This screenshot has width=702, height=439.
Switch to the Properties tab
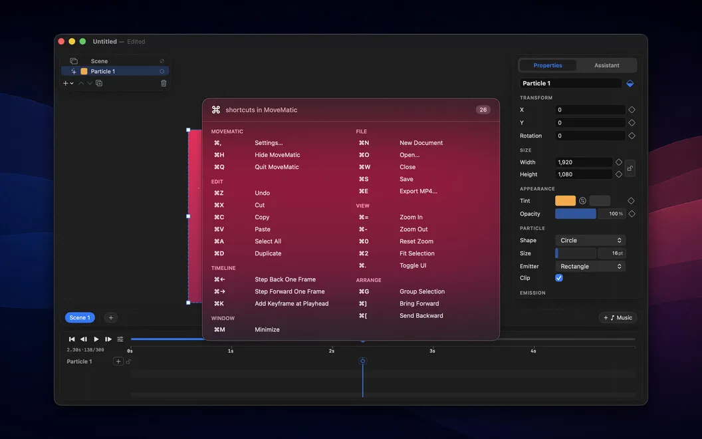tap(548, 65)
